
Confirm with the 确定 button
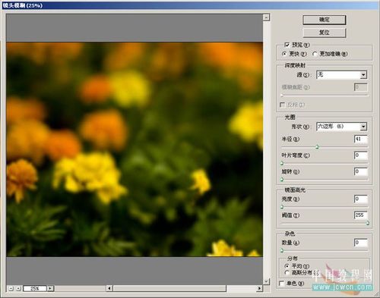[x=325, y=20]
